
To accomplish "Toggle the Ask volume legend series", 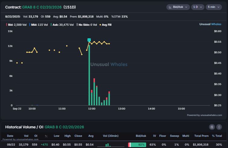I will tap(62, 25).
